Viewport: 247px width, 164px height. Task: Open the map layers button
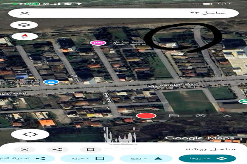point(24,25)
